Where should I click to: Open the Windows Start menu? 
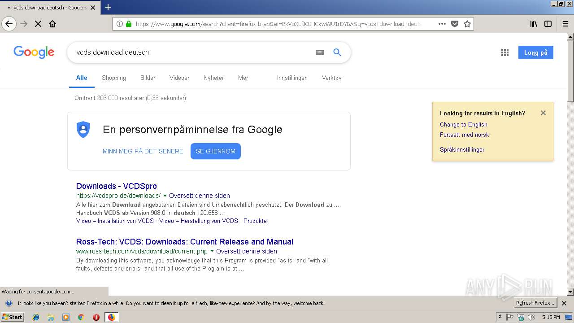[x=12, y=317]
